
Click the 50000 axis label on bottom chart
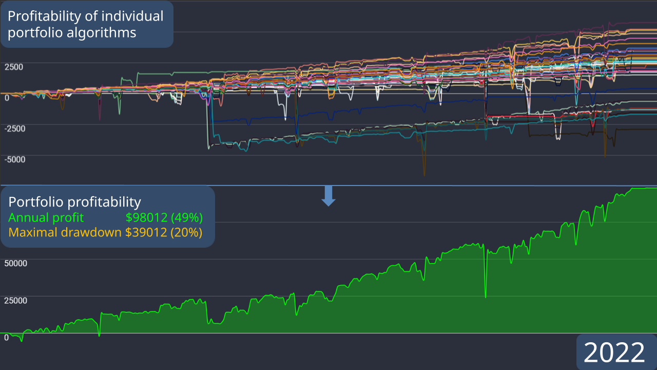pos(16,263)
